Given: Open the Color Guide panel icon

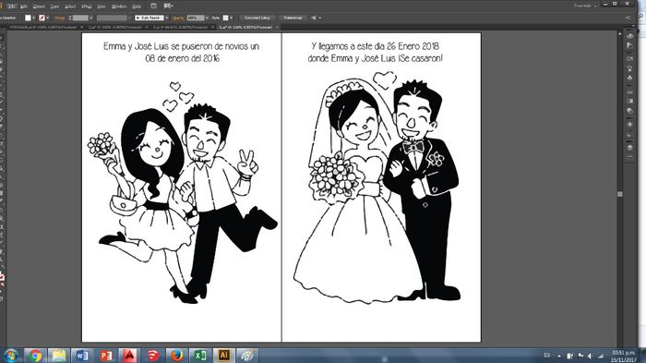Looking at the screenshot, I should point(630,46).
